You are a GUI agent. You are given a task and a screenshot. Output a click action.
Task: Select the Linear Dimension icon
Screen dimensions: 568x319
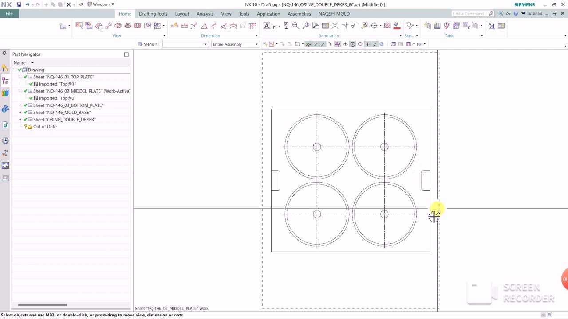click(x=184, y=26)
